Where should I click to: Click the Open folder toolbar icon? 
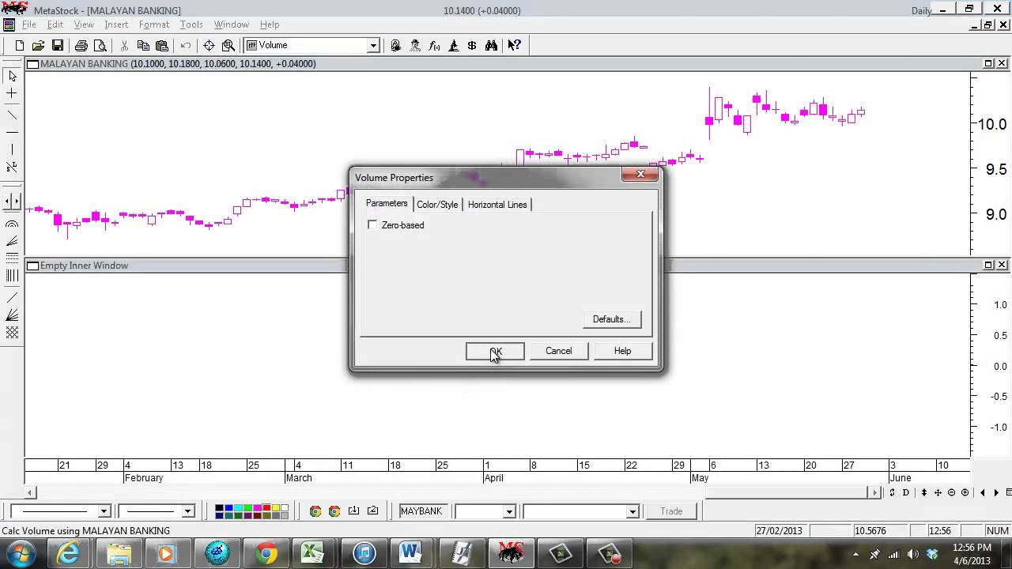tap(38, 46)
